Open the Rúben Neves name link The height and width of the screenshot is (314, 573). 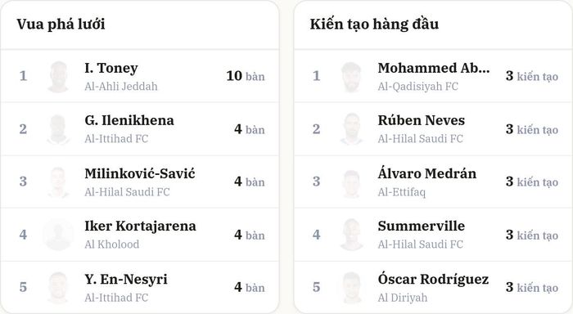click(421, 120)
